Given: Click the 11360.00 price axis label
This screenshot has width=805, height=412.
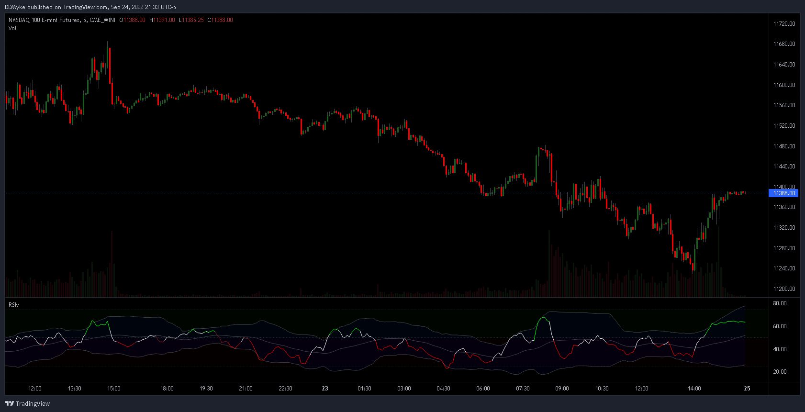Looking at the screenshot, I should click(784, 207).
